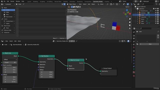Uncheck the Collection exclude checkbox
The image size is (160, 90).
[x=154, y=9]
